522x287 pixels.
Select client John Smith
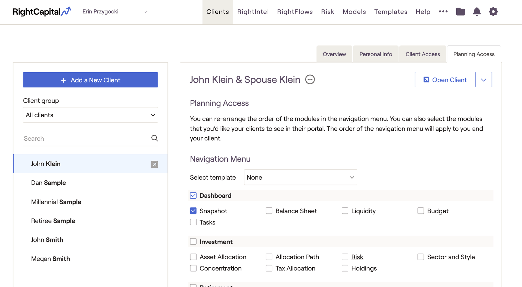[91, 240]
